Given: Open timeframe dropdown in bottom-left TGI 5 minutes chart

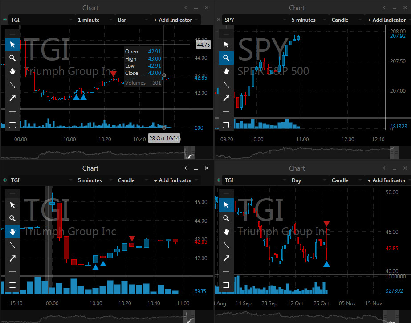Looking at the screenshot, I should pos(95,180).
